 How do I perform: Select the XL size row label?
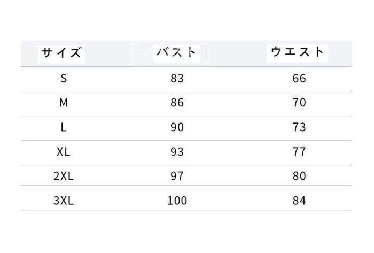tap(64, 152)
